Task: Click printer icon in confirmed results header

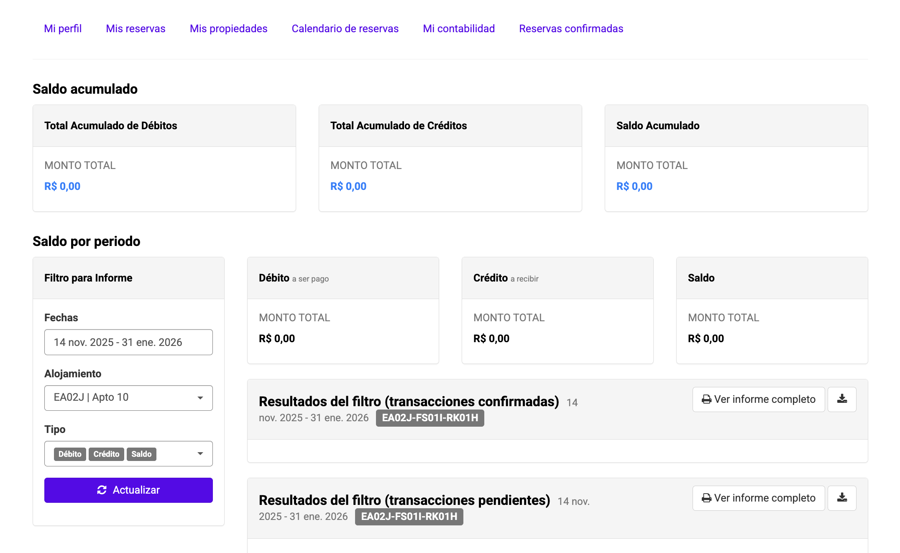Action: tap(706, 399)
